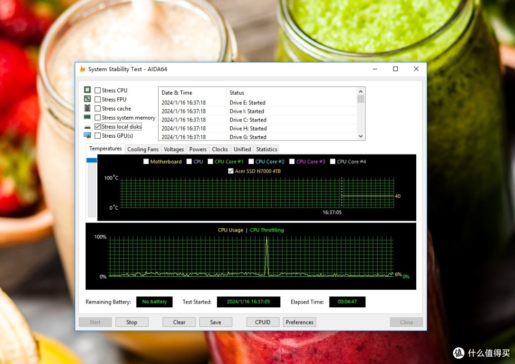The height and width of the screenshot is (364, 515).
Task: Open the Powers tab
Action: 198,149
